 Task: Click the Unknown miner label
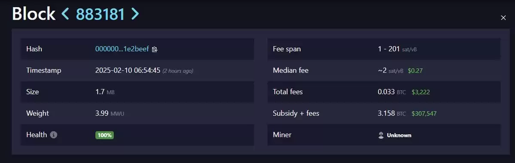pyautogui.click(x=399, y=135)
